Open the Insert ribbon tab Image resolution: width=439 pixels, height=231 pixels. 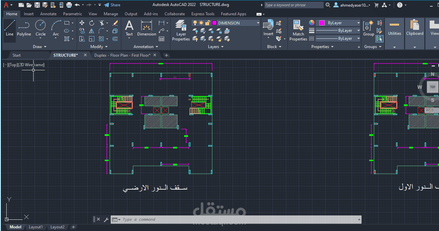coord(29,14)
